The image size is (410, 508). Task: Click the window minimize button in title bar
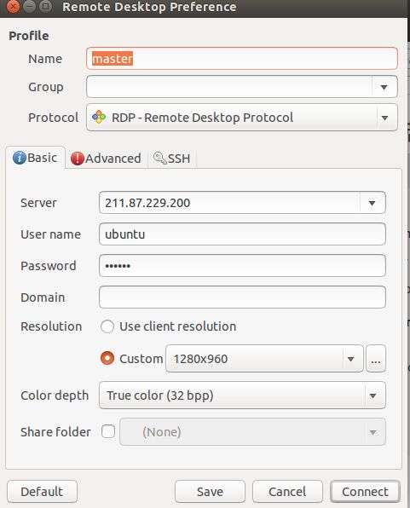(x=30, y=6)
